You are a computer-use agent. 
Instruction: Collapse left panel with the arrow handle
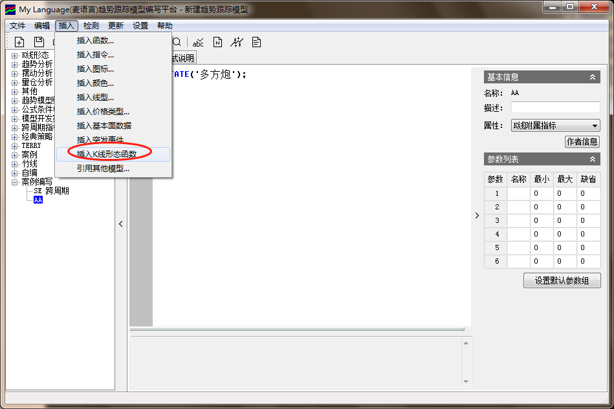[121, 224]
